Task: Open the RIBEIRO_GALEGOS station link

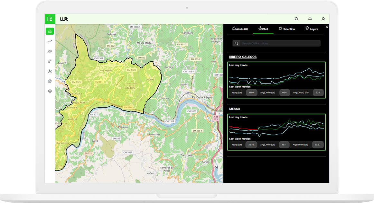Action: click(243, 57)
